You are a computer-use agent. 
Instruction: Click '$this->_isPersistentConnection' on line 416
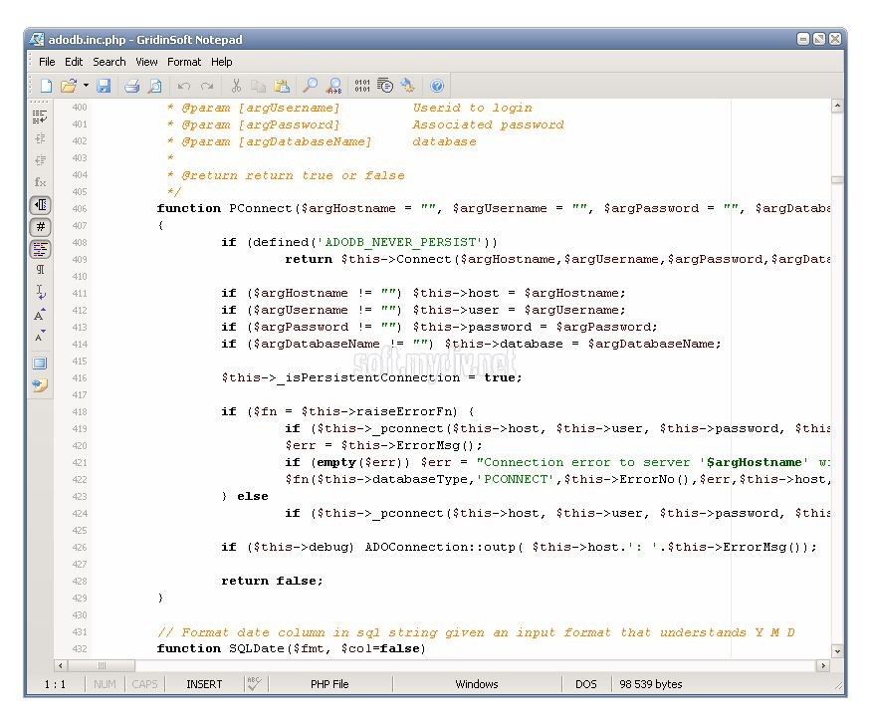tap(340, 377)
